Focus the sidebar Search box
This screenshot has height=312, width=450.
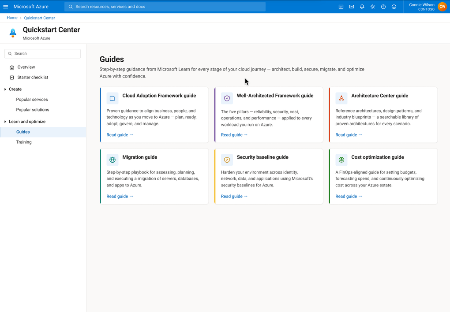(x=42, y=54)
